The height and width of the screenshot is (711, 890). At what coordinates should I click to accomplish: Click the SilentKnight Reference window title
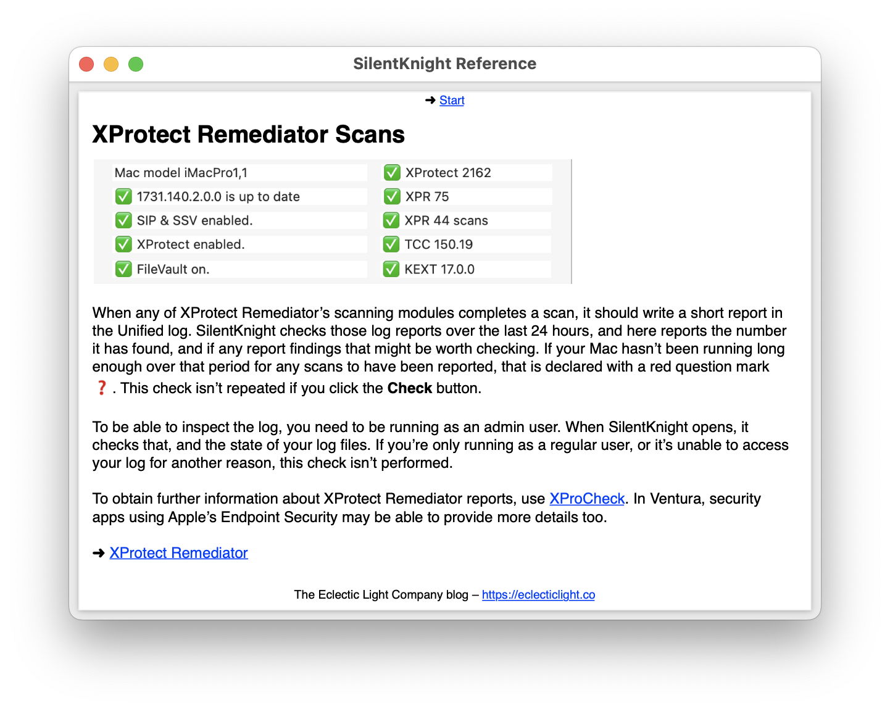click(444, 64)
